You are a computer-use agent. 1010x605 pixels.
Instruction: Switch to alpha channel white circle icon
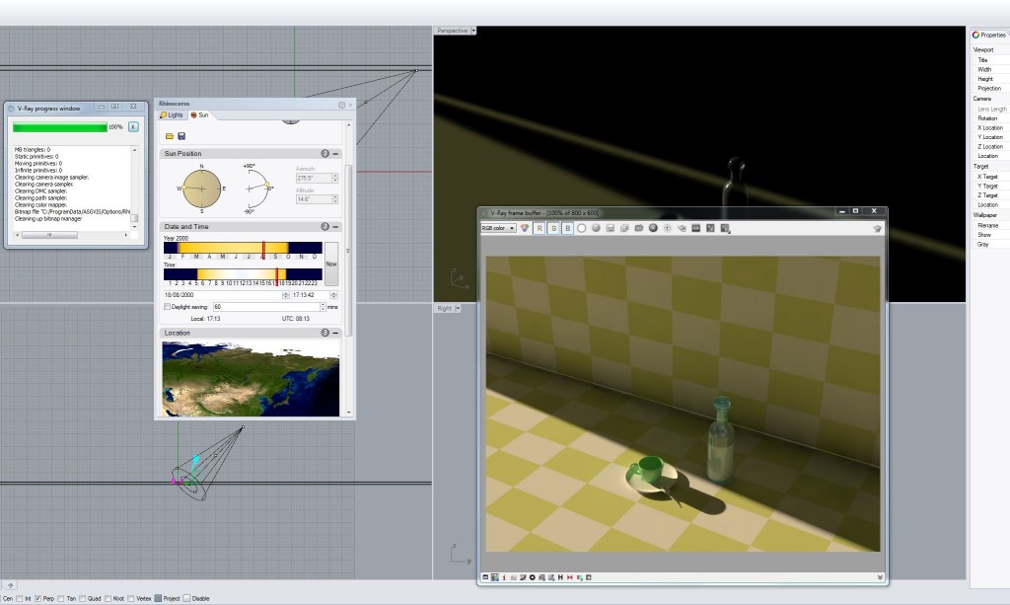pyautogui.click(x=582, y=228)
